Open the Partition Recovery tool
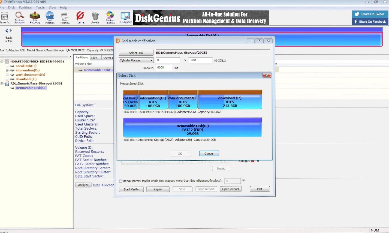The height and width of the screenshot is (233, 389). tap(19, 18)
